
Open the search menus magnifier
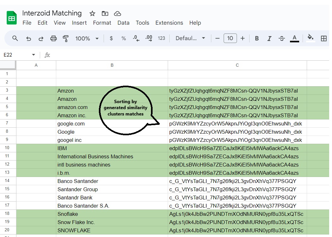15,38
